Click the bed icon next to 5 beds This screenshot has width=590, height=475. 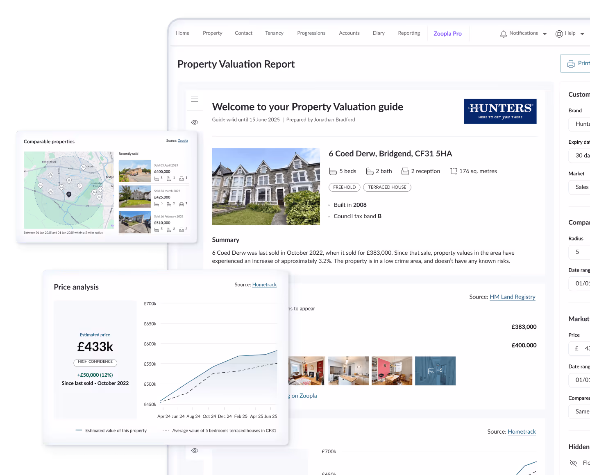[333, 172]
